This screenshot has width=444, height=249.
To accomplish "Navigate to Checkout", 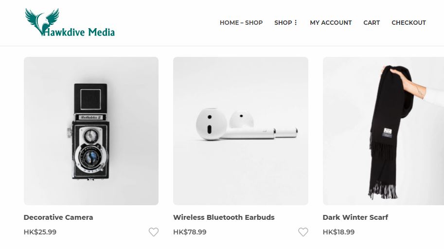I will coord(408,23).
